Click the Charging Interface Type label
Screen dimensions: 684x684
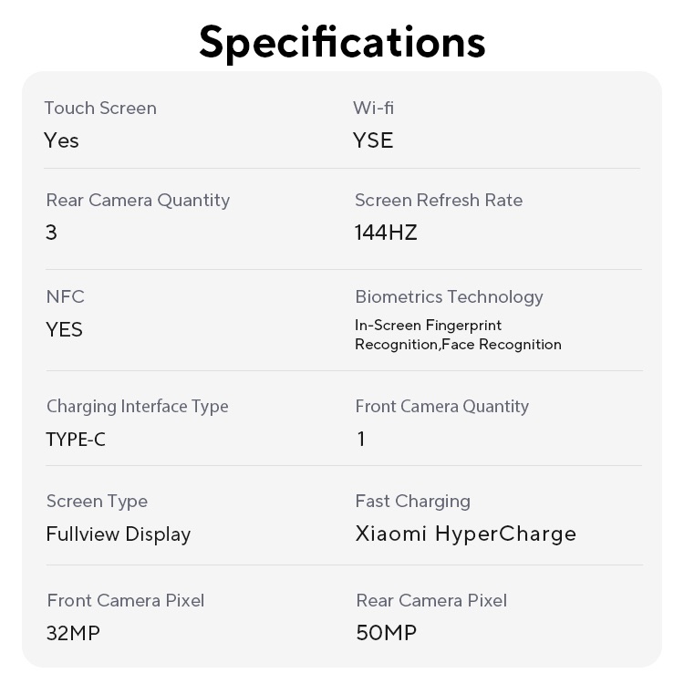click(137, 406)
